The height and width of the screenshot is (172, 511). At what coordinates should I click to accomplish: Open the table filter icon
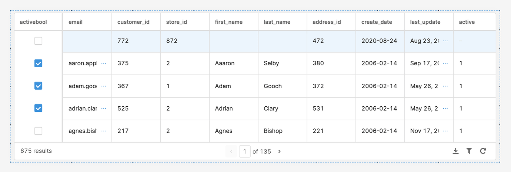click(469, 151)
